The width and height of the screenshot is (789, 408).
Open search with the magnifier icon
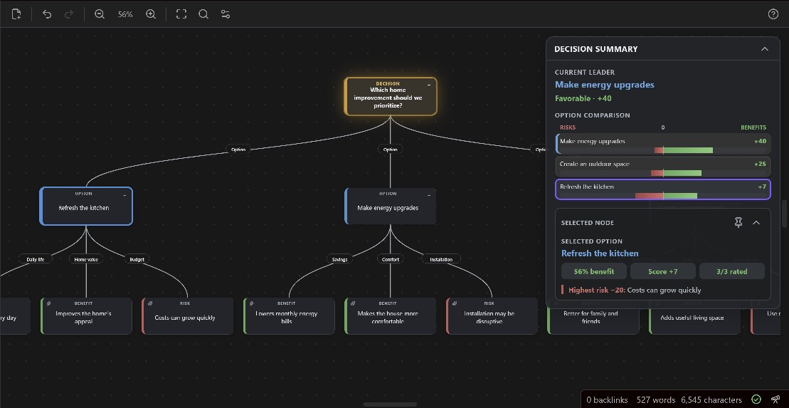203,14
